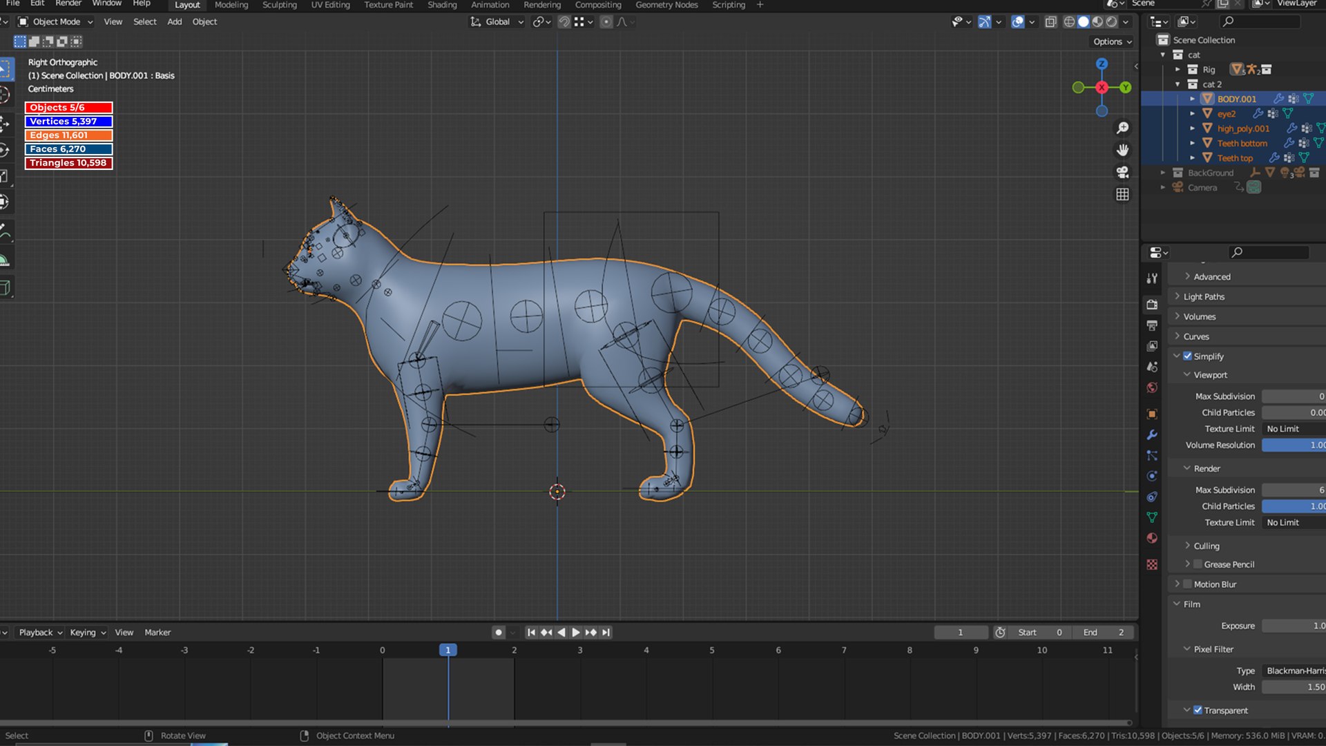
Task: Open the Modifier properties tab (wrench)
Action: pyautogui.click(x=1152, y=435)
